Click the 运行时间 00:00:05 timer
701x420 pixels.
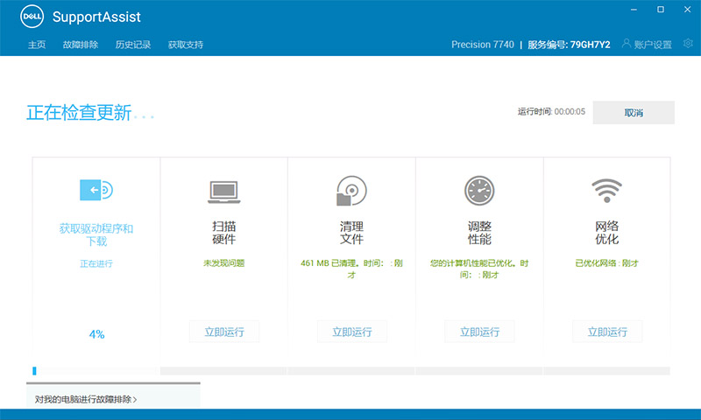551,112
